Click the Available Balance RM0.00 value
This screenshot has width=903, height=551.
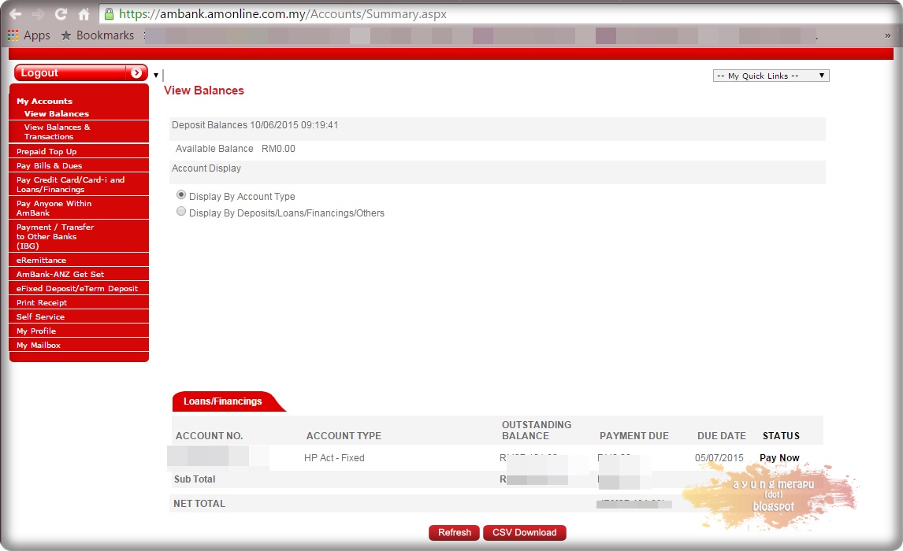pos(278,149)
